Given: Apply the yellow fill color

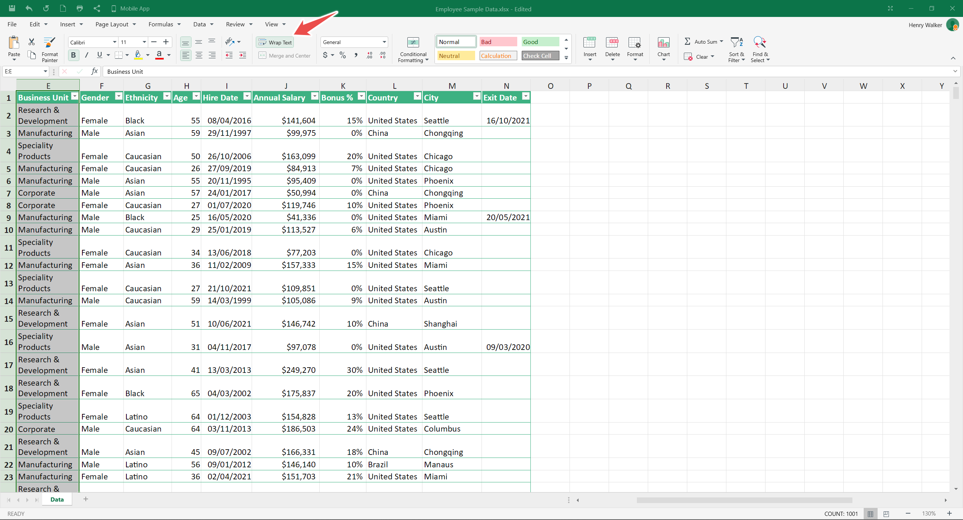Looking at the screenshot, I should pos(138,55).
